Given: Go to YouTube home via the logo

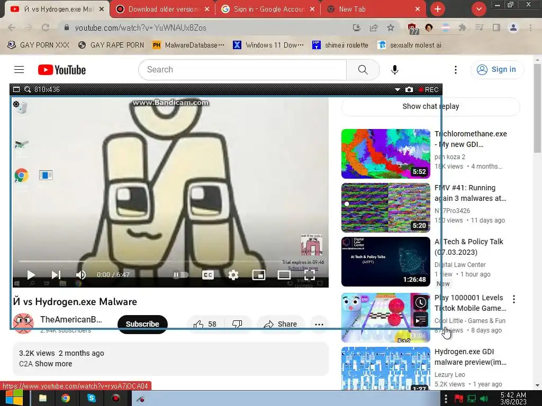Looking at the screenshot, I should click(62, 70).
